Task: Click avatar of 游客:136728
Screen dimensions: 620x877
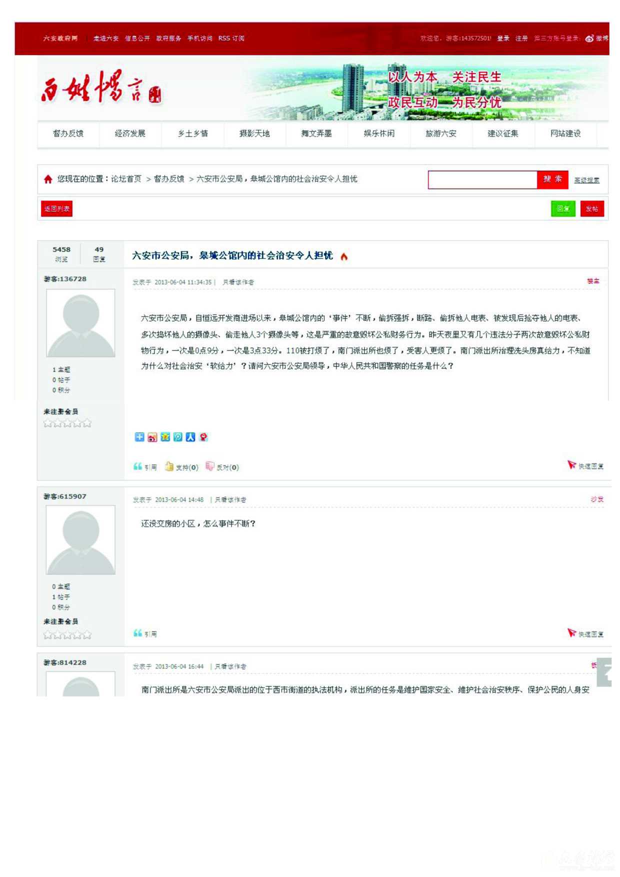Action: (80, 323)
